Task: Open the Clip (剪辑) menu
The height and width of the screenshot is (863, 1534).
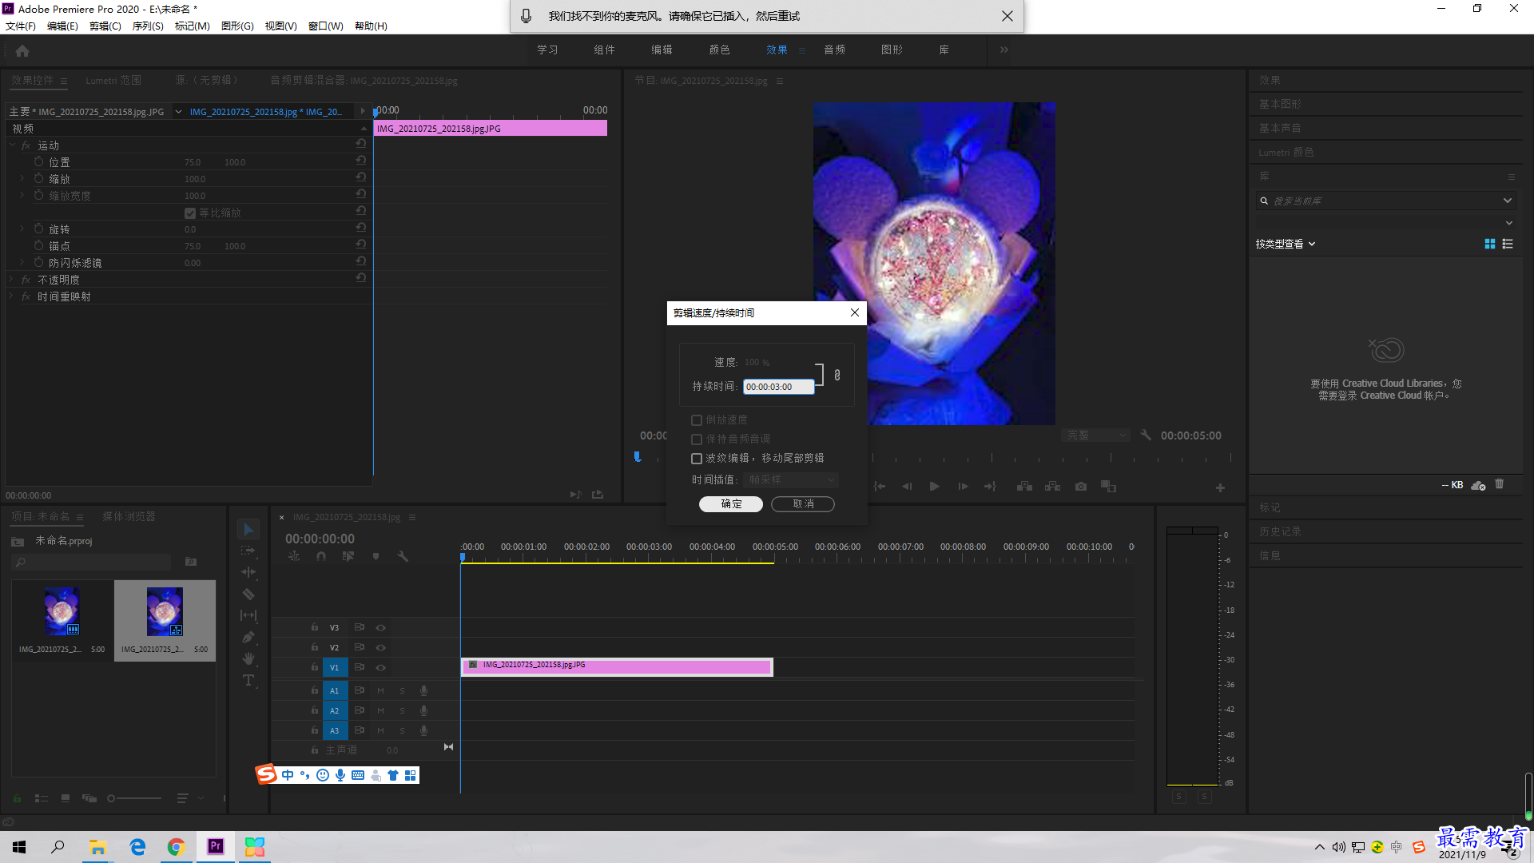Action: pyautogui.click(x=105, y=26)
